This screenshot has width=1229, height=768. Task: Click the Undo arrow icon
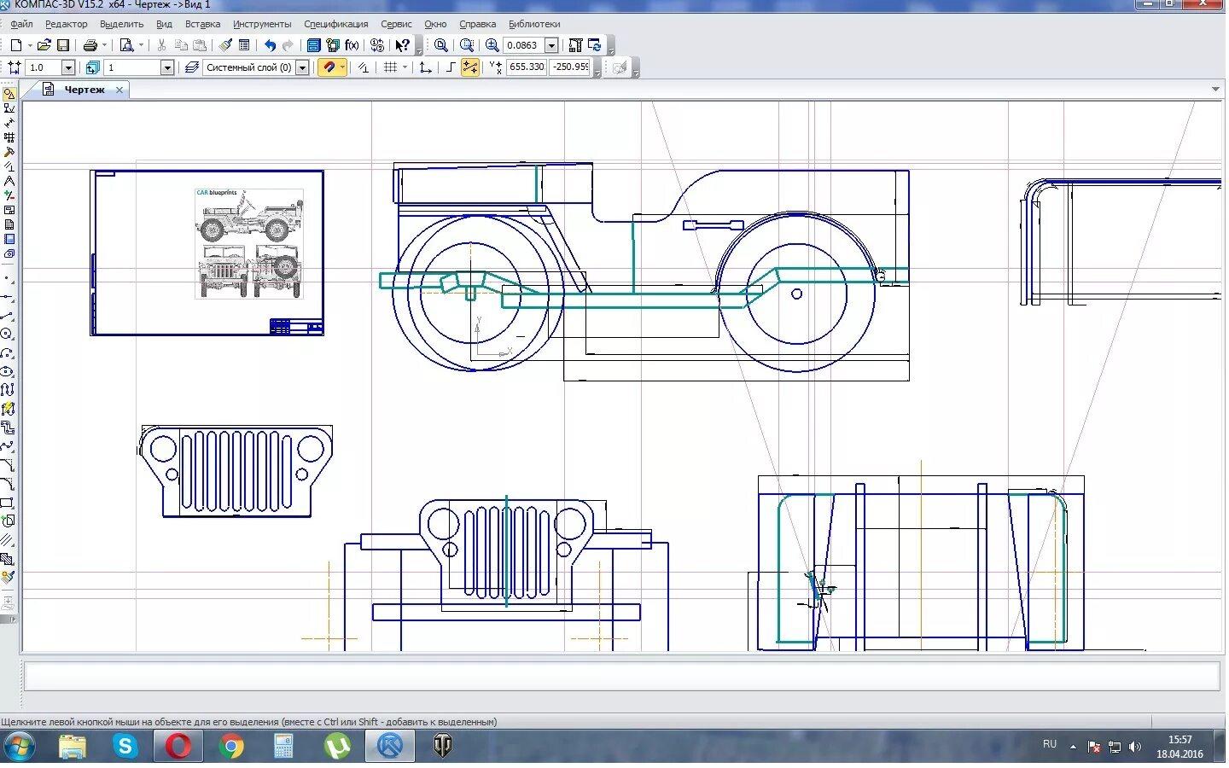(270, 45)
